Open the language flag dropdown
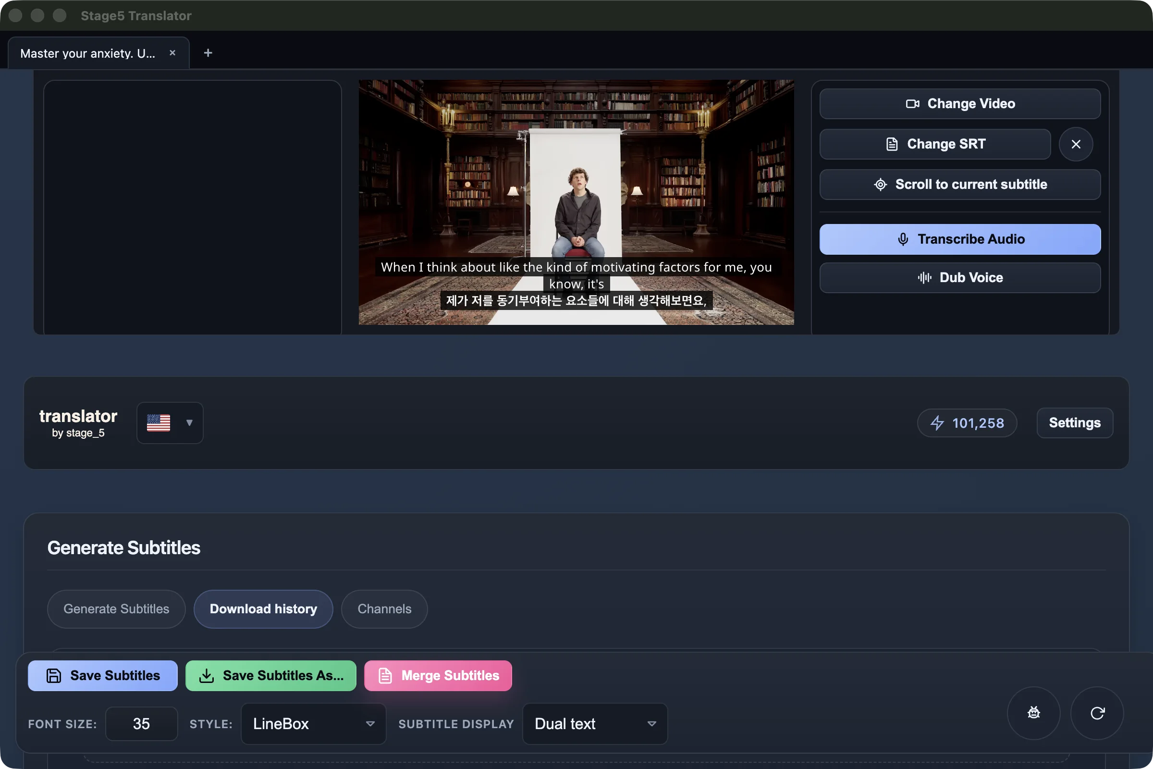 [x=170, y=423]
